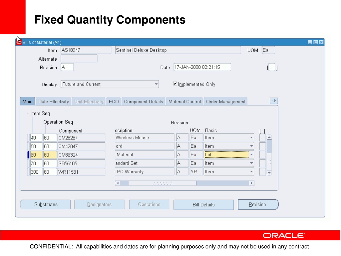This screenshot has width=341, height=256.
Task: Click descriptive flexfield box for CM42047 row
Action: click(x=262, y=146)
